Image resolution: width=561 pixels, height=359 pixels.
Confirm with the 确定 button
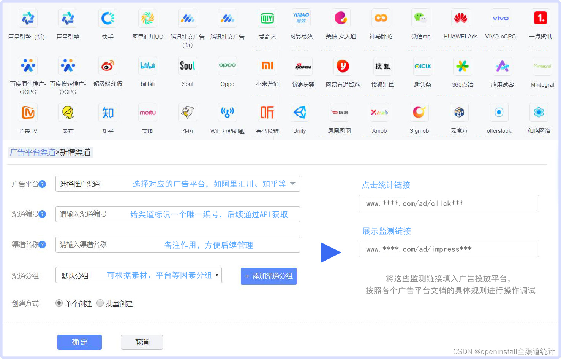[79, 342]
